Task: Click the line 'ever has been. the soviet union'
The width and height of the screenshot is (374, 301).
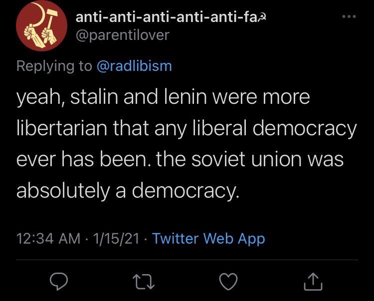Action: 180,159
